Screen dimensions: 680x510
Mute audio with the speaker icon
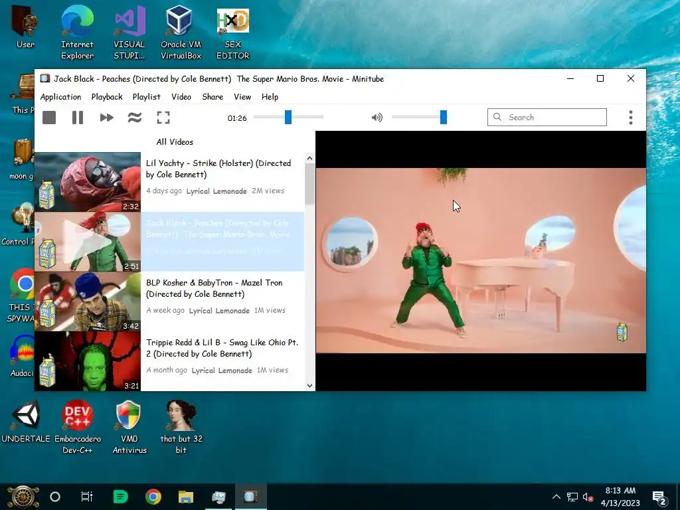[x=377, y=118]
